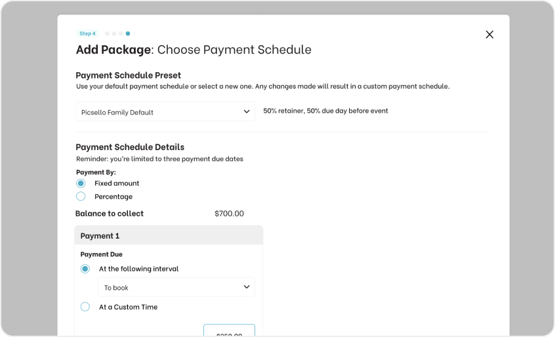The height and width of the screenshot is (337, 555).
Task: Click the payment amount input field
Action: (x=229, y=331)
